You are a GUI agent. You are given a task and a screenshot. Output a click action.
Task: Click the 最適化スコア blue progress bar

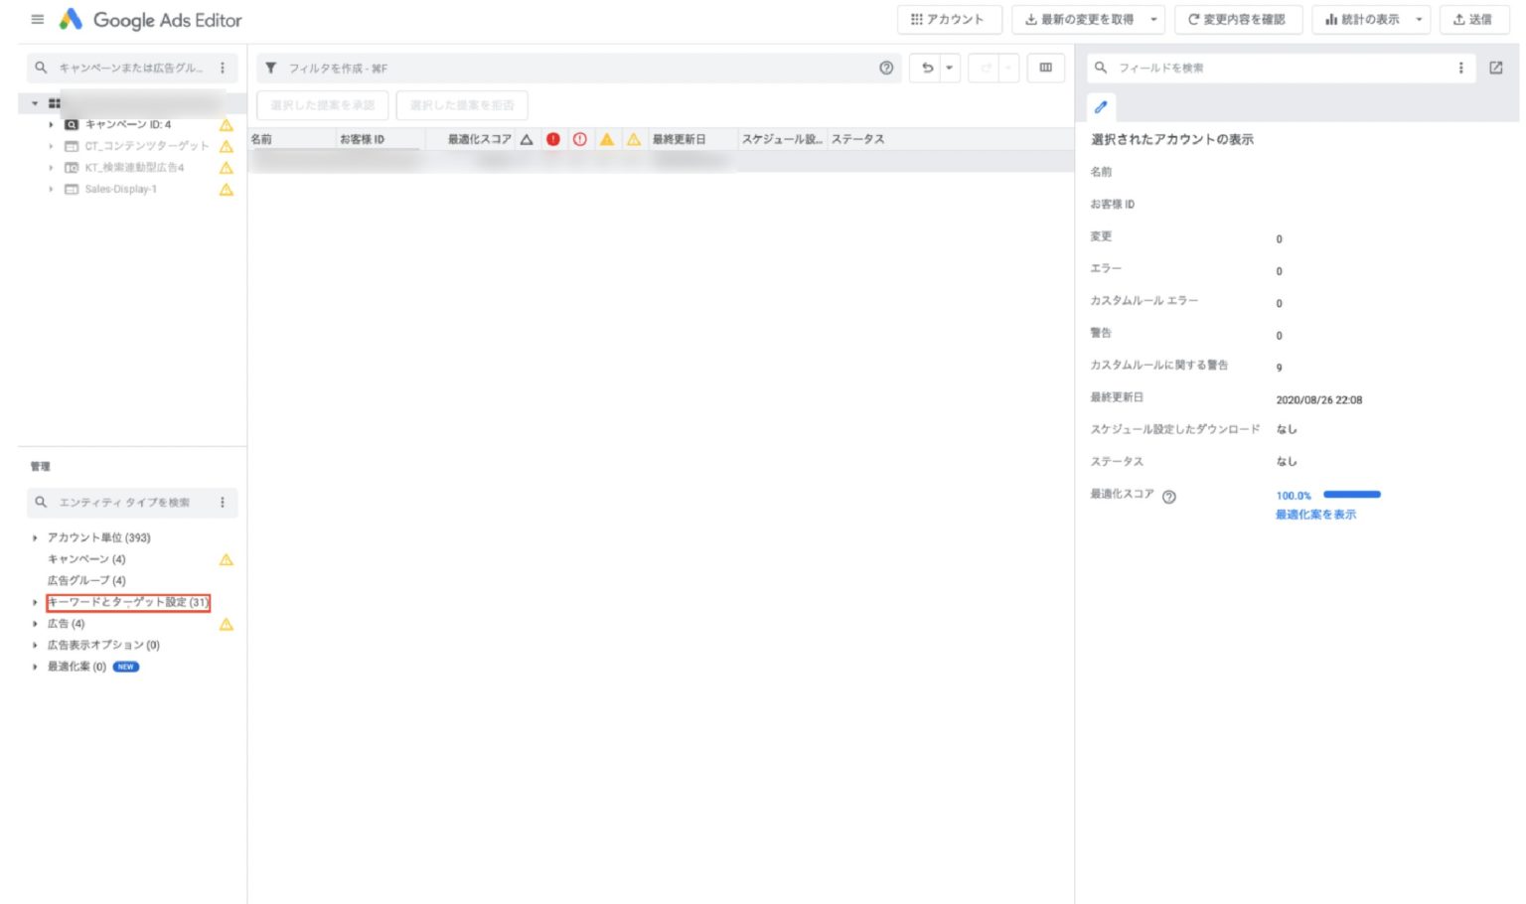[x=1351, y=494]
